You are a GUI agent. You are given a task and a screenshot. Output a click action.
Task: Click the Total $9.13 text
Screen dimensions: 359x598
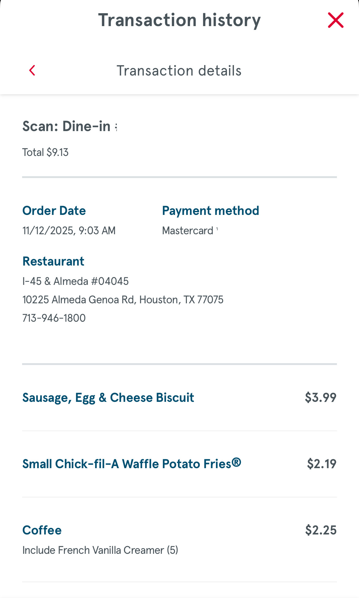(x=45, y=153)
